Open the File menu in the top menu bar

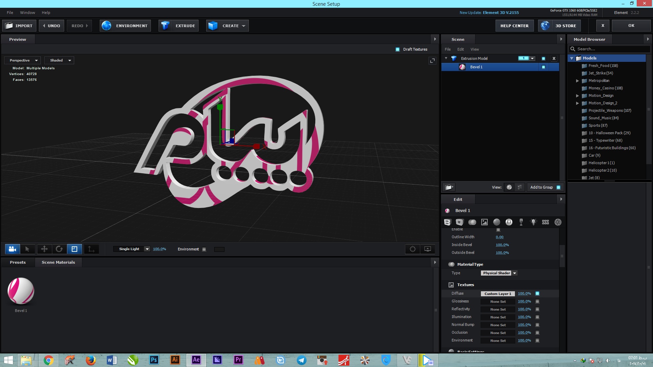coord(10,13)
